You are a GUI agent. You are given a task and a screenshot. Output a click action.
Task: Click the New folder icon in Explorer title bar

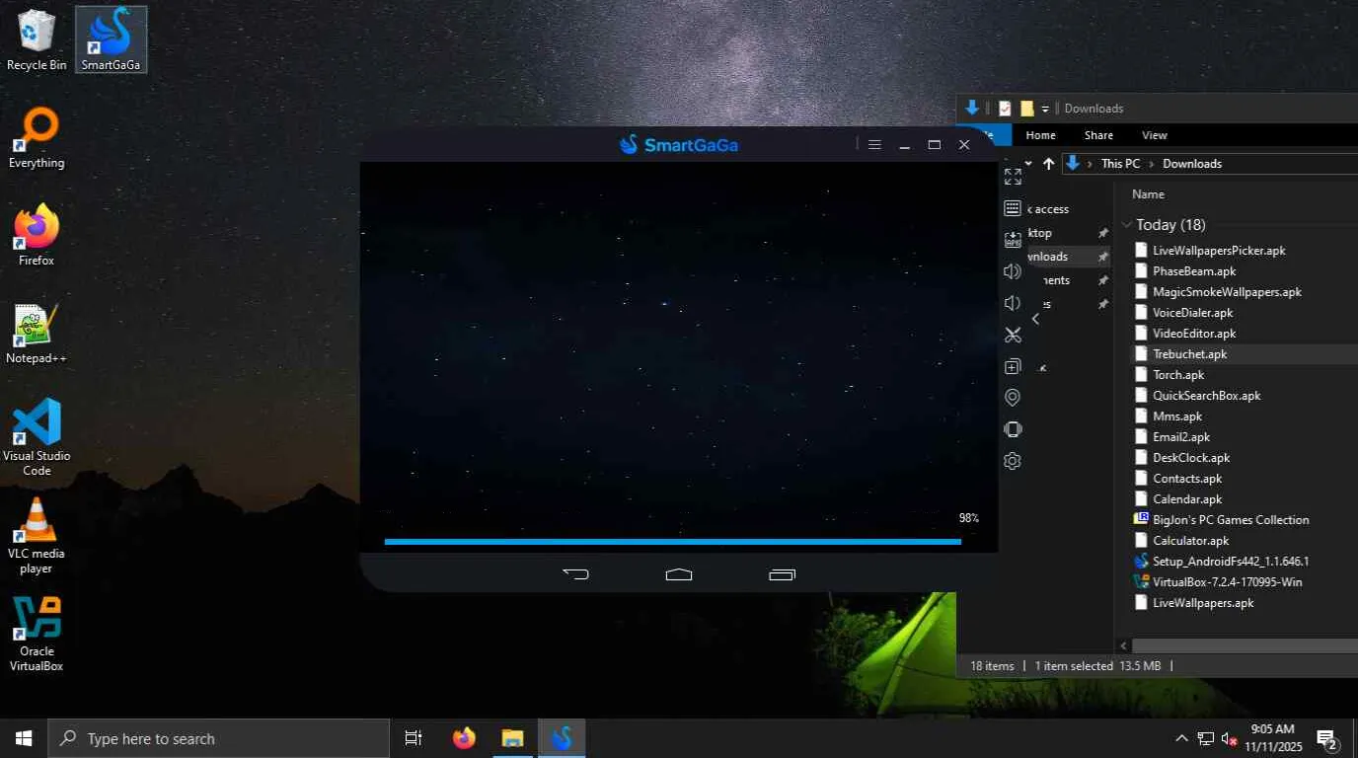coord(1026,109)
